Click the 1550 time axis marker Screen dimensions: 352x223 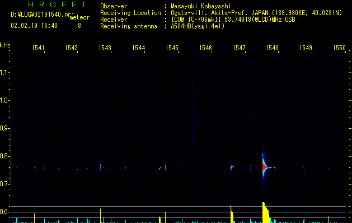coord(340,48)
